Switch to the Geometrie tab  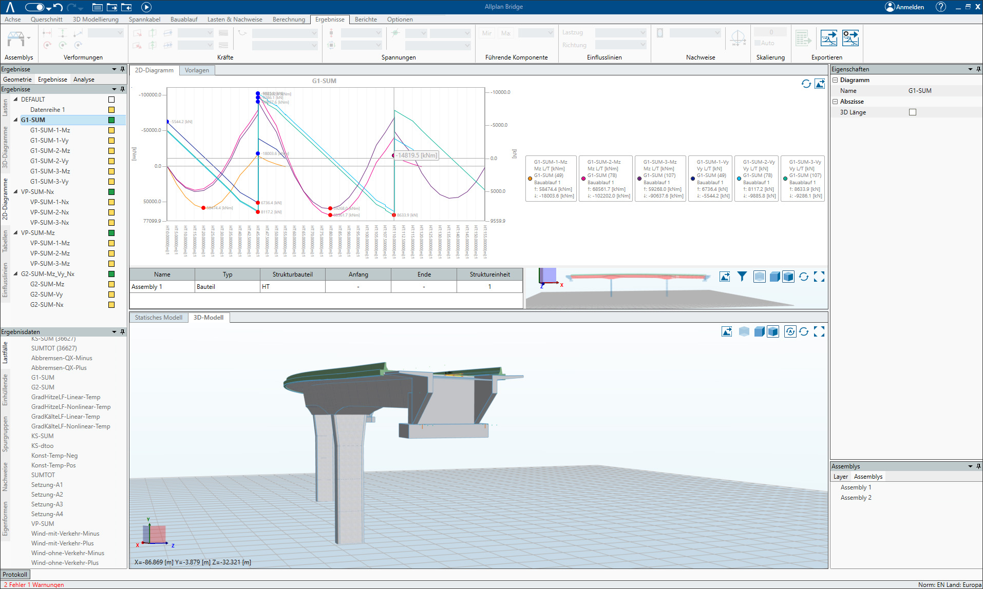17,80
